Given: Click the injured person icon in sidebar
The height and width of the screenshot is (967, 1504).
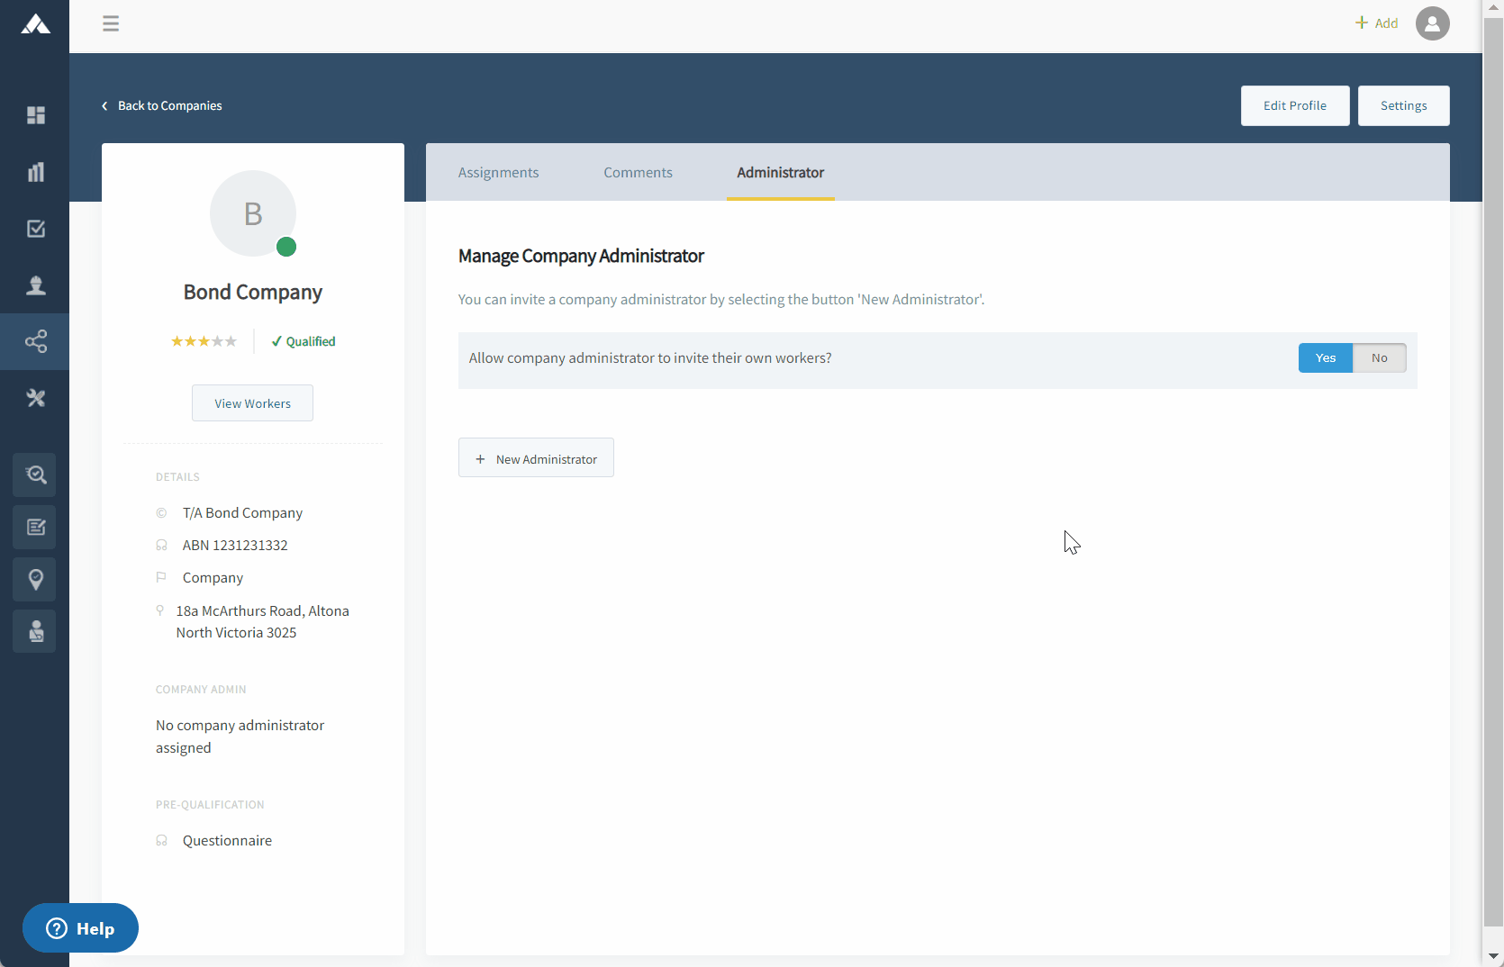Looking at the screenshot, I should tap(35, 631).
